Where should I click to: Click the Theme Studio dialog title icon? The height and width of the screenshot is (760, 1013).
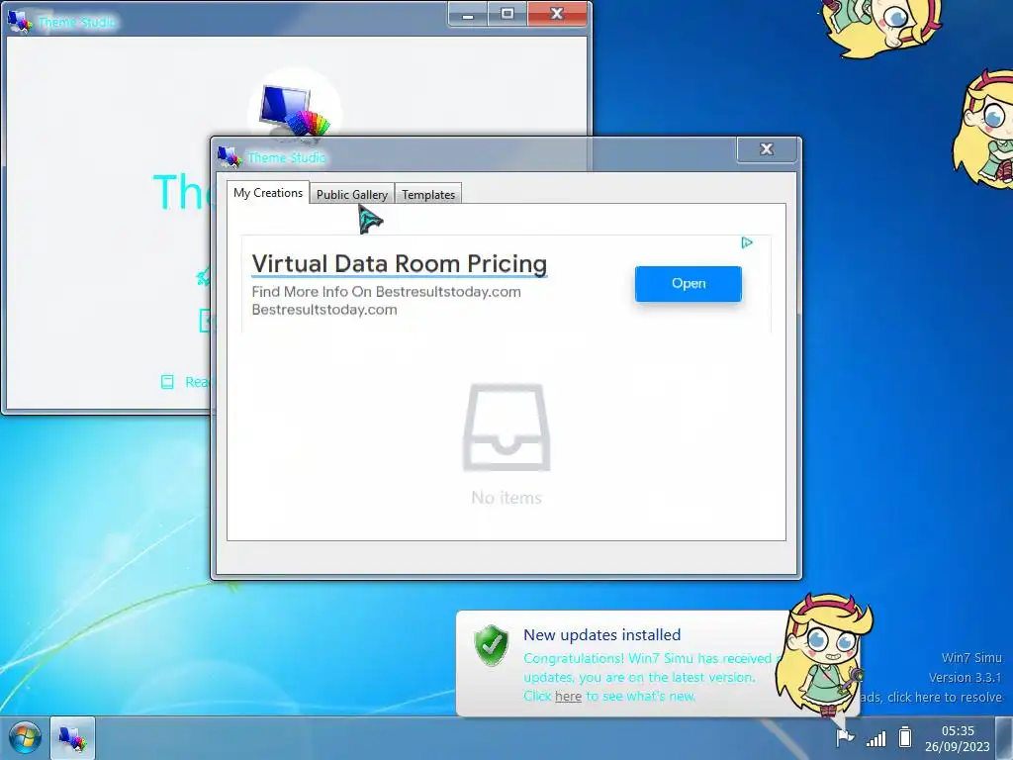click(x=230, y=156)
